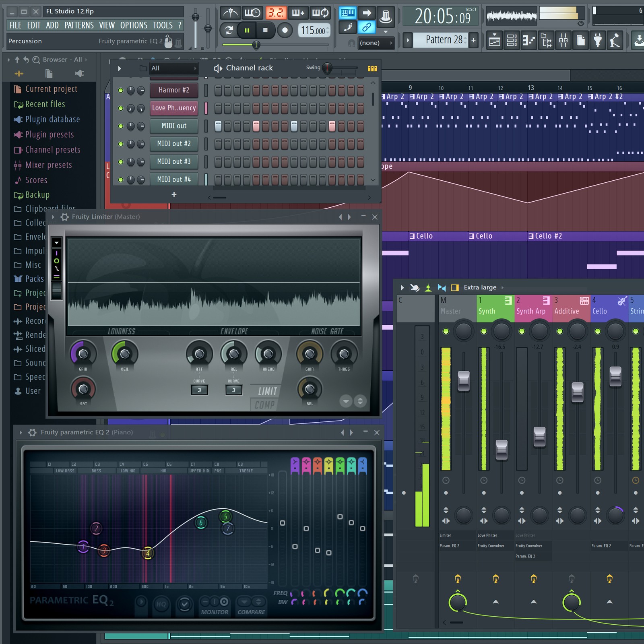Viewport: 644px width, 644px height.
Task: Click the Playlist panel icon
Action: coord(495,40)
